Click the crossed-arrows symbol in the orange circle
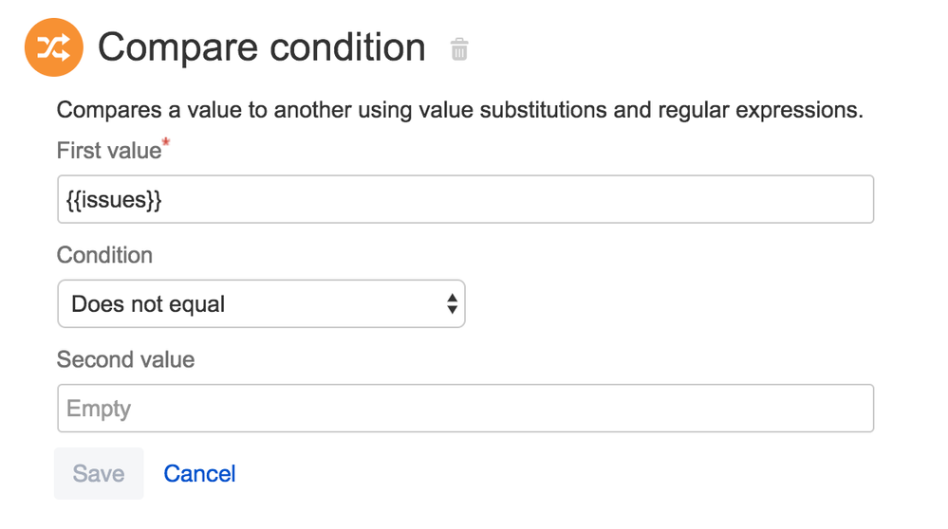The width and height of the screenshot is (948, 529). pyautogui.click(x=54, y=47)
